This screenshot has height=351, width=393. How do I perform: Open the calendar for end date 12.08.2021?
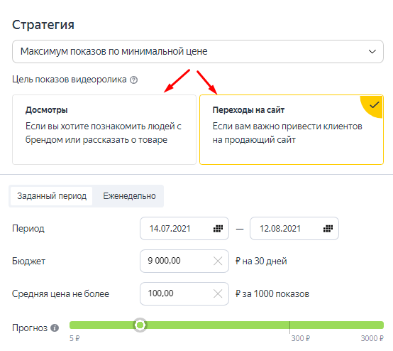[328, 229]
